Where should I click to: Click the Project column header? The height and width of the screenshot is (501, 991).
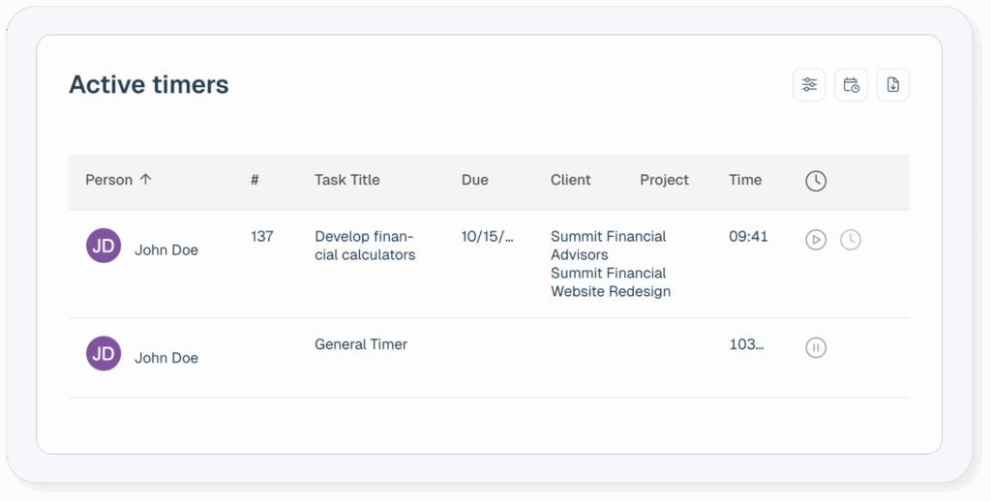(x=664, y=180)
